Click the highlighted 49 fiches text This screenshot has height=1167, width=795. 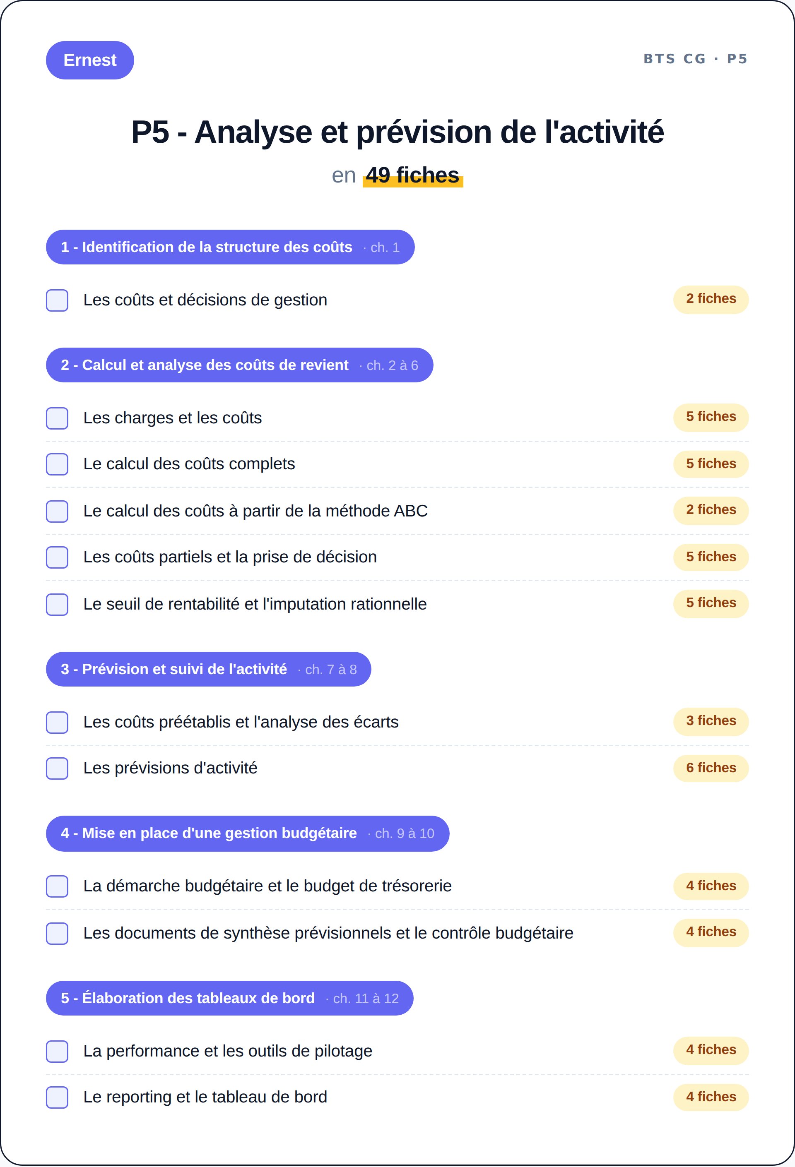(412, 176)
